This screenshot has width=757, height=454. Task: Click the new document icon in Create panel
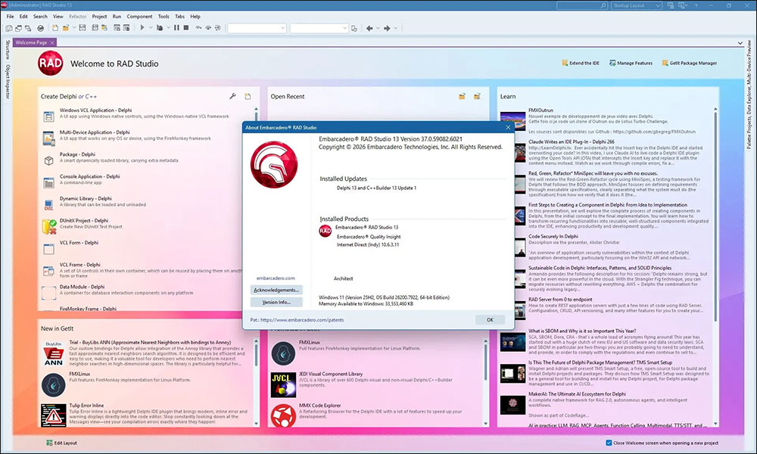(x=247, y=97)
